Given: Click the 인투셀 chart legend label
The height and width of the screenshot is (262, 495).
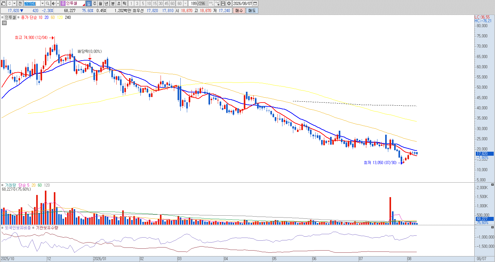Looking at the screenshot, I should pos(10,18).
